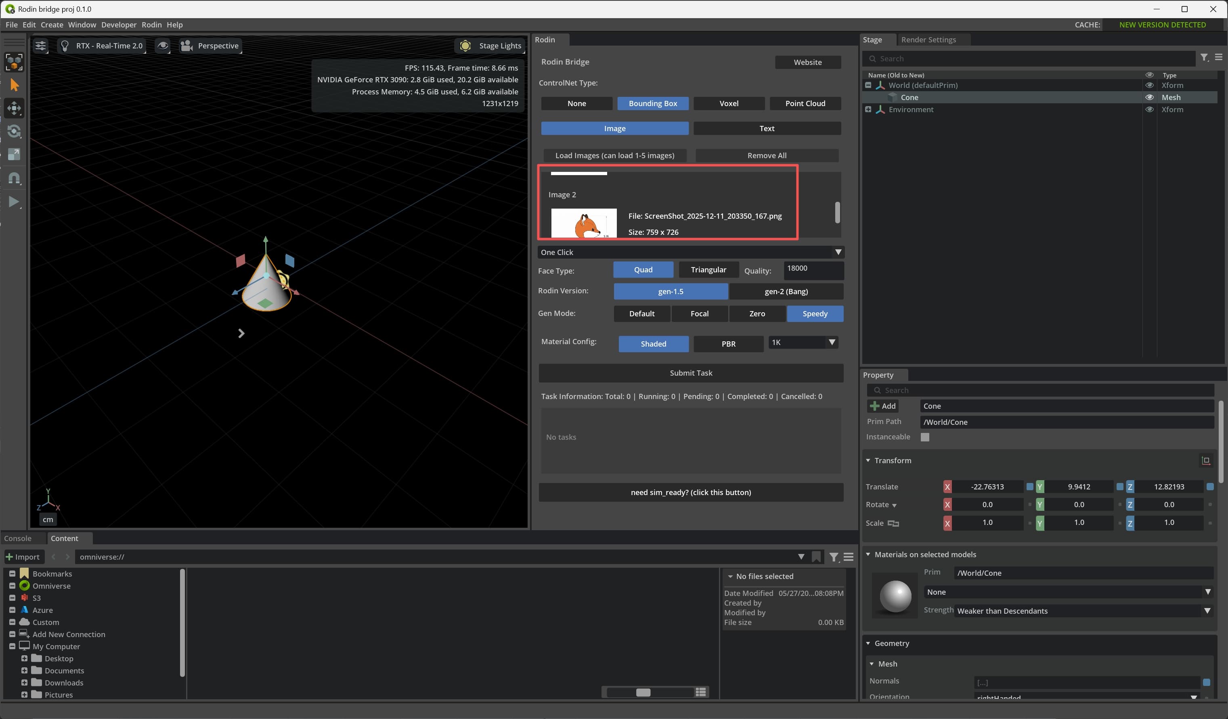Switch input mode to Text

pyautogui.click(x=767, y=129)
